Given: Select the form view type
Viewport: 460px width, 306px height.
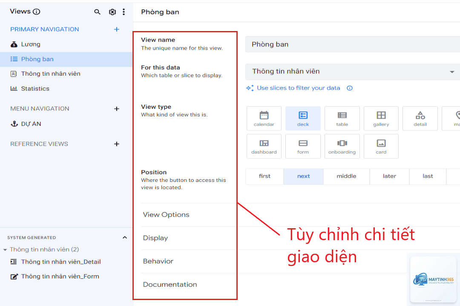Looking at the screenshot, I should tap(303, 146).
